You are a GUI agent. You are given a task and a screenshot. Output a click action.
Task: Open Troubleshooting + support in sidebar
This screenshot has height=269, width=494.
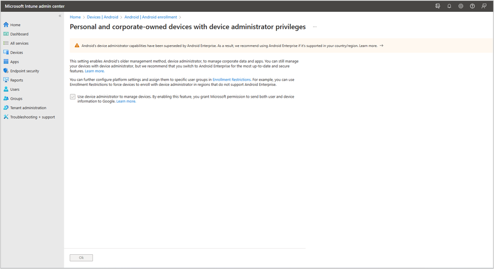(33, 117)
